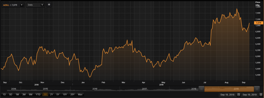Screen dimensions: 264x98
Task: Click highlighted 2019 range in navigator
Action: pos(229,89)
